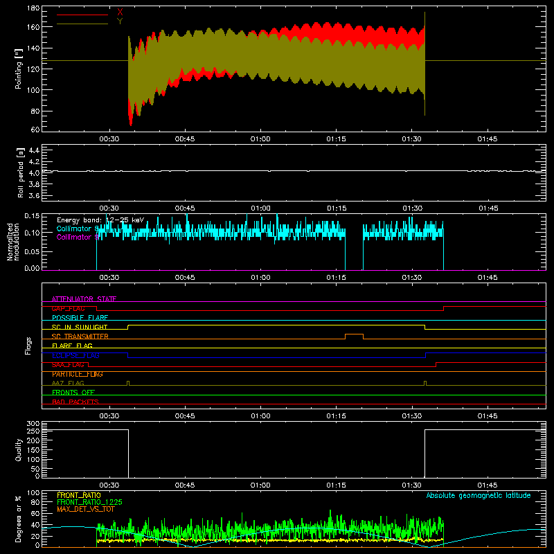The image size is (554, 554).
Task: Click the 'Flags' y-axis title
Action: pyautogui.click(x=28, y=346)
